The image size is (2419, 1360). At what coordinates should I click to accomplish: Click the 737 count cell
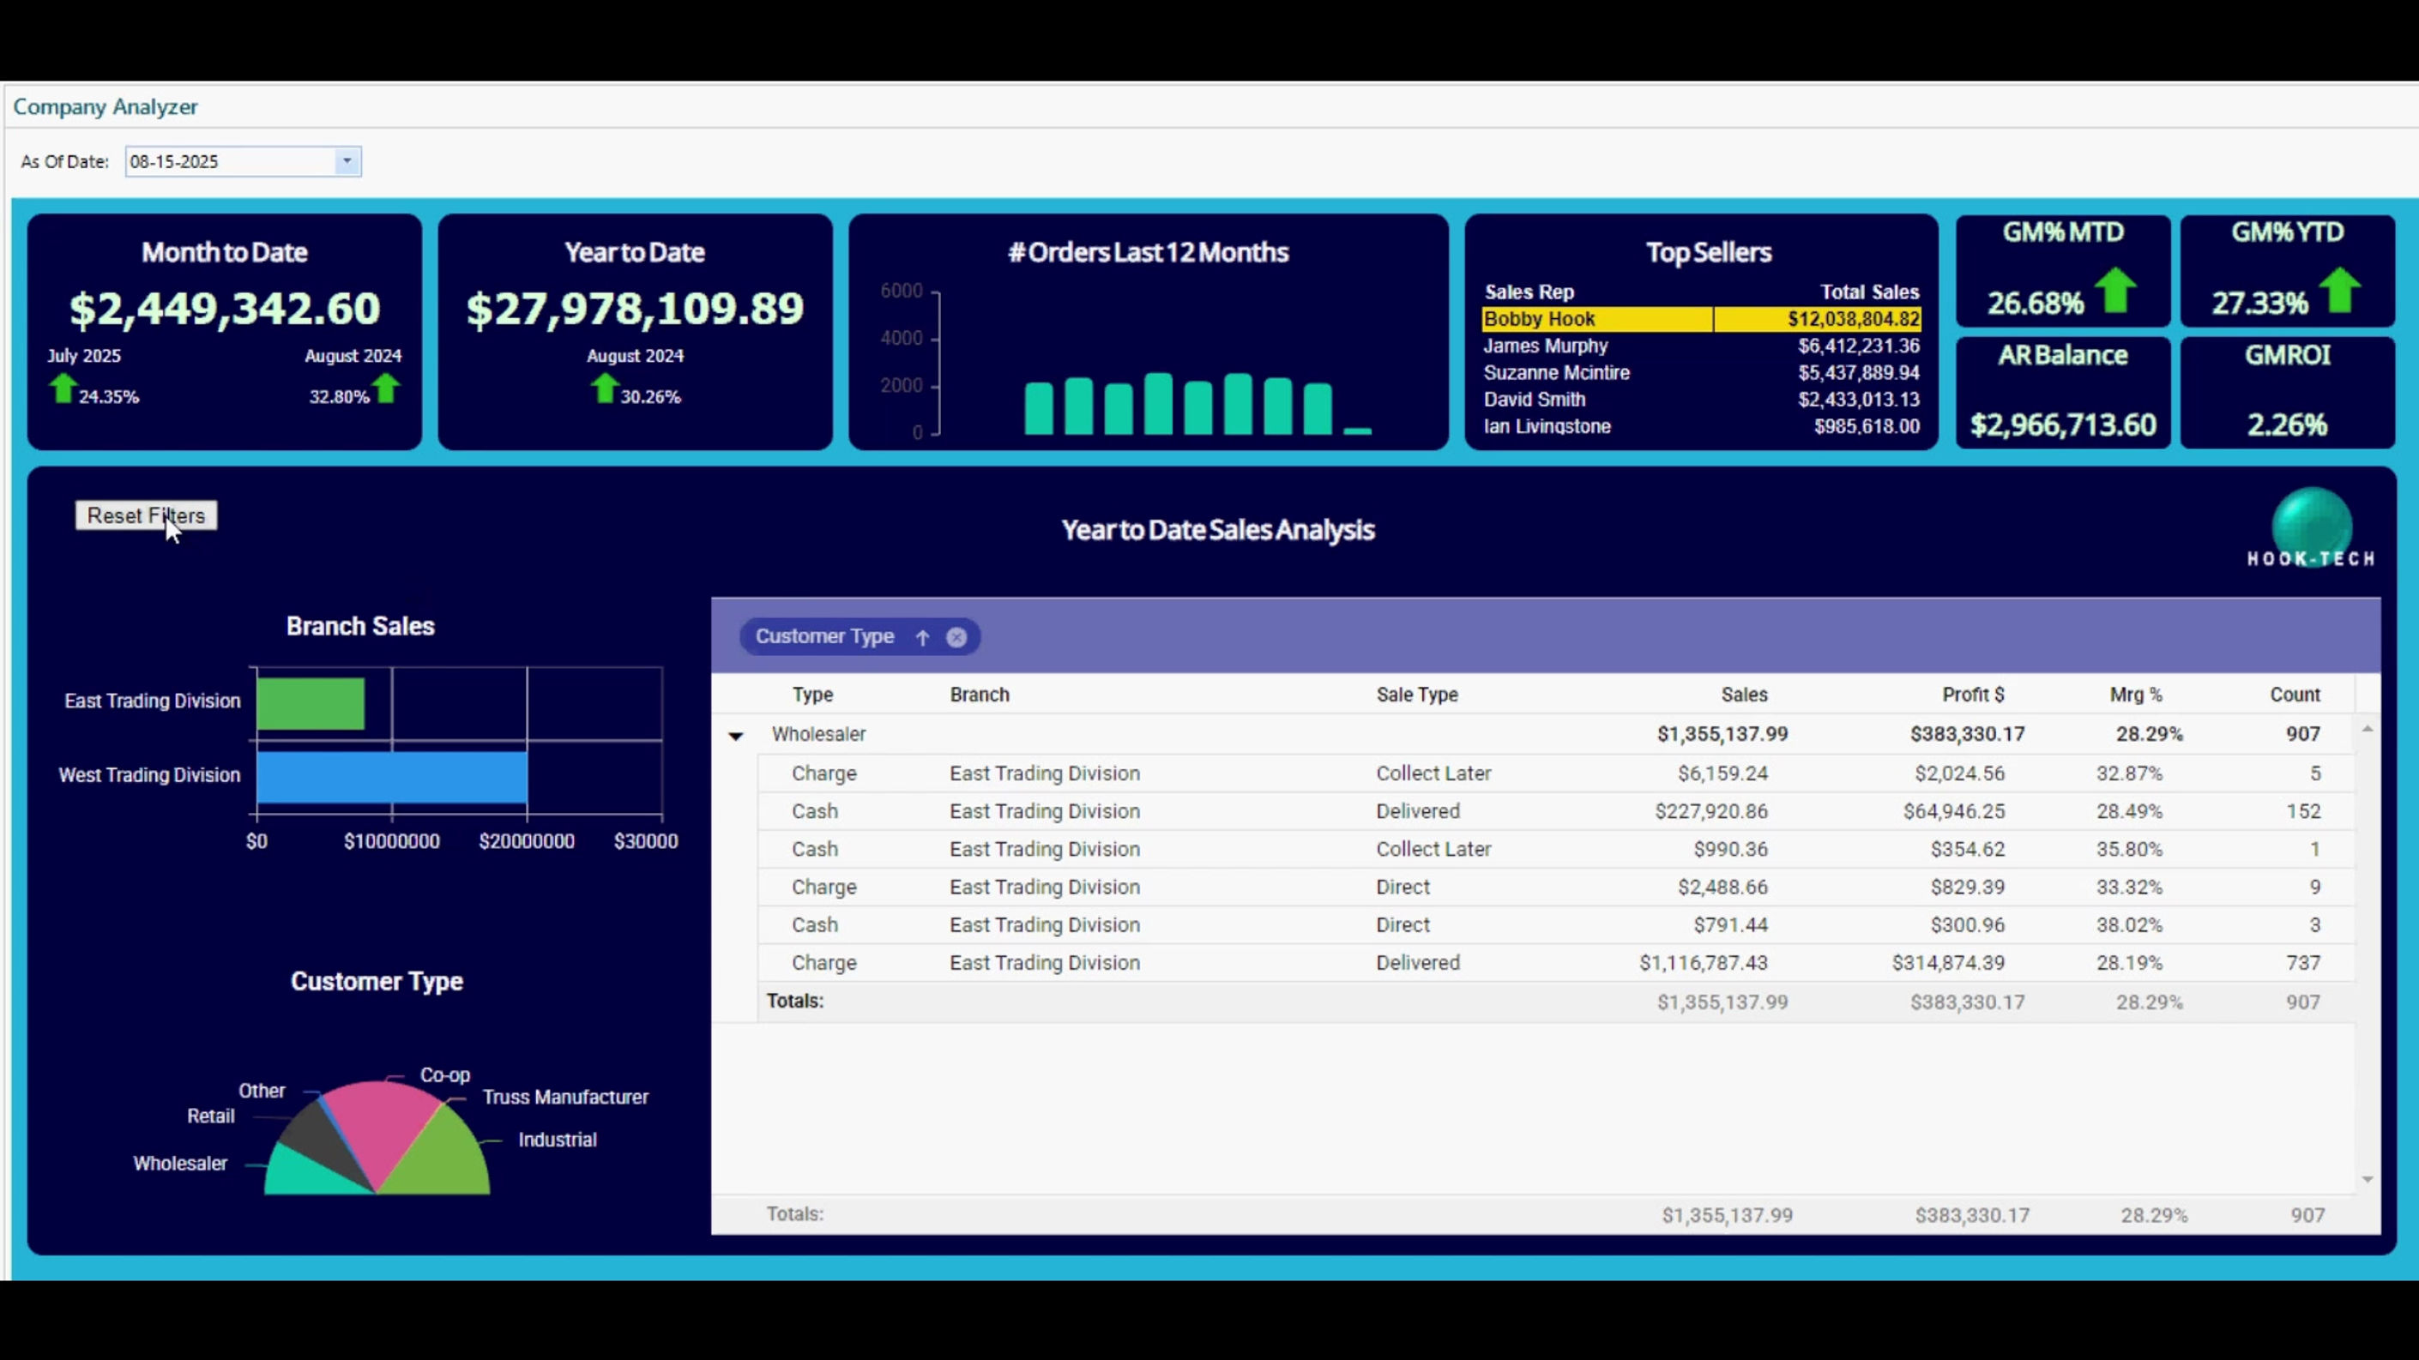pyautogui.click(x=2302, y=963)
